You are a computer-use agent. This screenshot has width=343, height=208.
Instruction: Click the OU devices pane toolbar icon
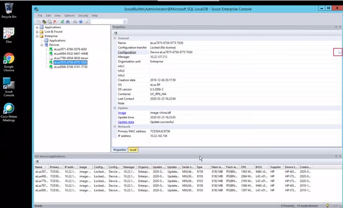click(x=37, y=162)
